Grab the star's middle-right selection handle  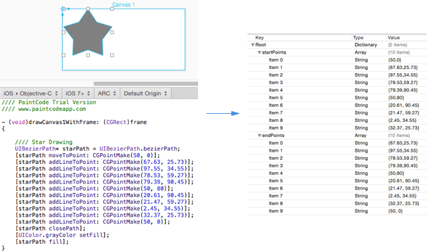pos(112,32)
